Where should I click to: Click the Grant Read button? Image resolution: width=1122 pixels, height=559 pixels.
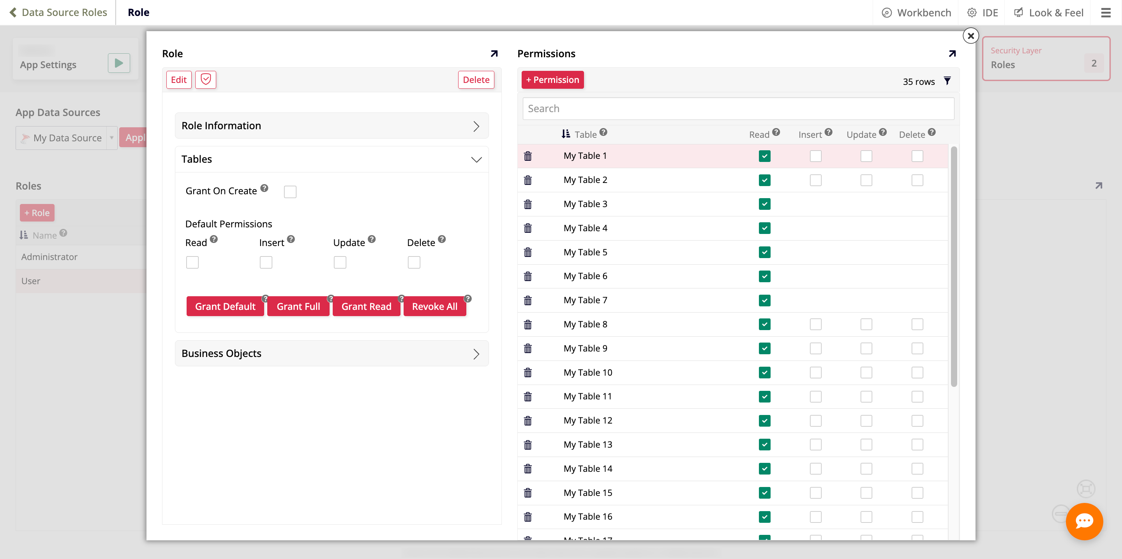(366, 306)
